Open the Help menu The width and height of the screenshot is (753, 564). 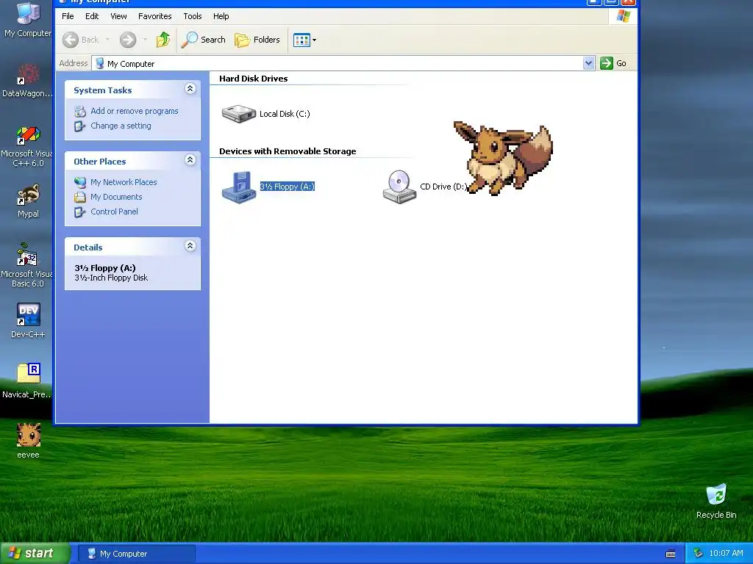(221, 16)
